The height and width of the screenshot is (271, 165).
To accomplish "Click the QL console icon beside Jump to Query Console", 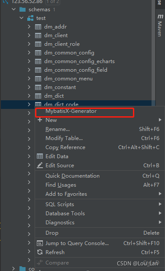I will (40, 243).
